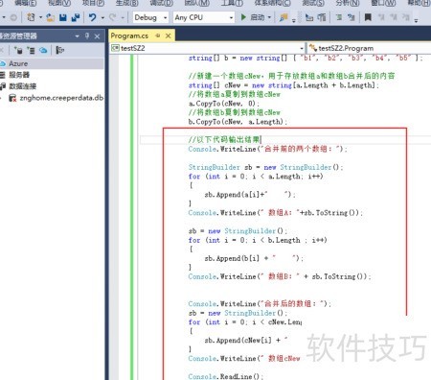Open the Debug configuration dropdown
431x380 pixels.
pos(150,17)
